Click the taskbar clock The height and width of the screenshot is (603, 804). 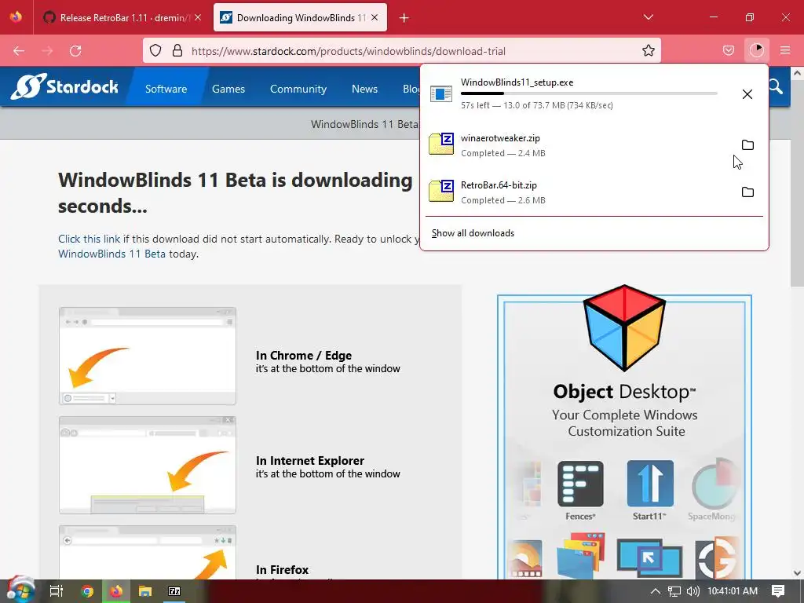(733, 591)
